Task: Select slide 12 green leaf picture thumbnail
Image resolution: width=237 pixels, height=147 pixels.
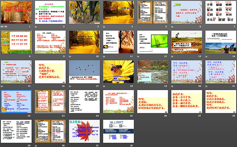Action: (x=153, y=42)
